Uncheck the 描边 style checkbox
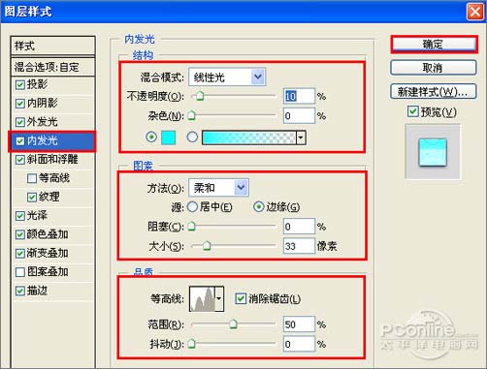Screen dimensions: 487x369 pos(20,291)
